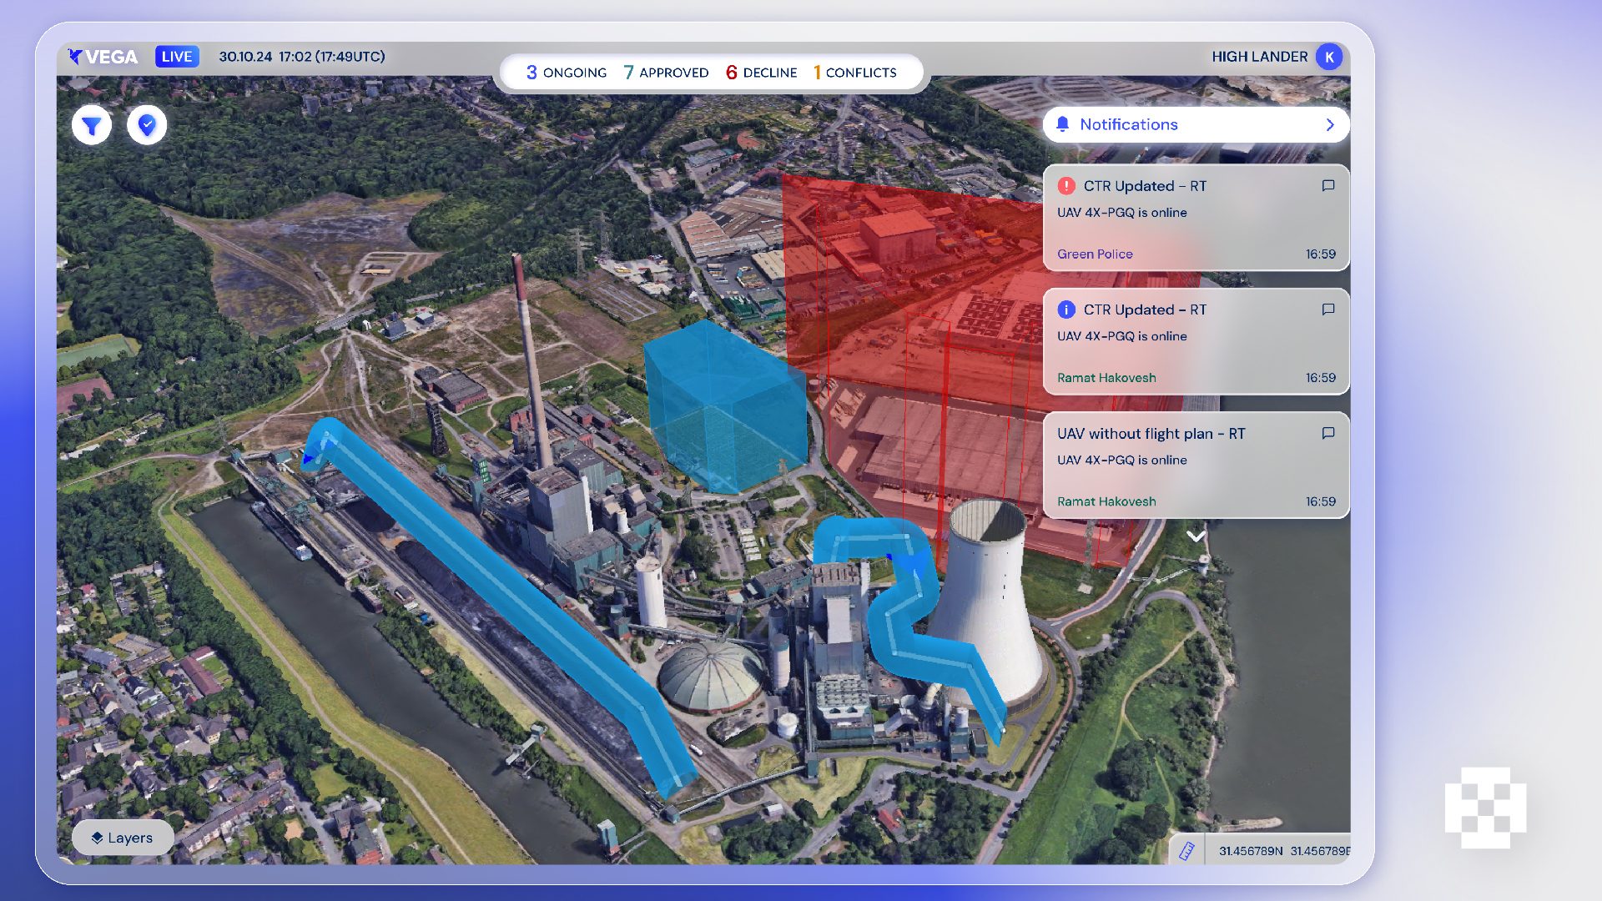1602x901 pixels.
Task: Click the VEGA logo
Action: point(104,57)
